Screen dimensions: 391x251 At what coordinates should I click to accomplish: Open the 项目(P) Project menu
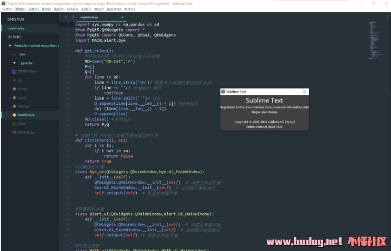pos(99,9)
